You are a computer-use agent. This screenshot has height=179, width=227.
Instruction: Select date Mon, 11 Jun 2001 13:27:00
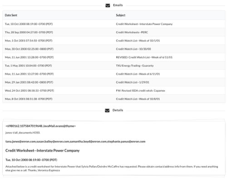[x=29, y=74]
